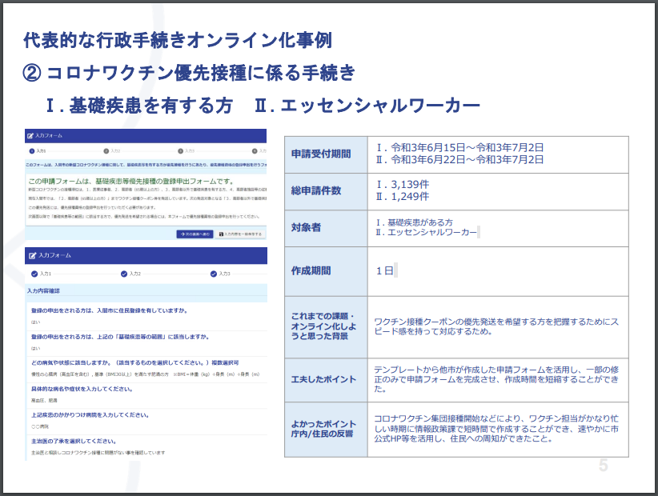Click the 入力内容確認 section label
658x496 pixels.
tap(44, 290)
